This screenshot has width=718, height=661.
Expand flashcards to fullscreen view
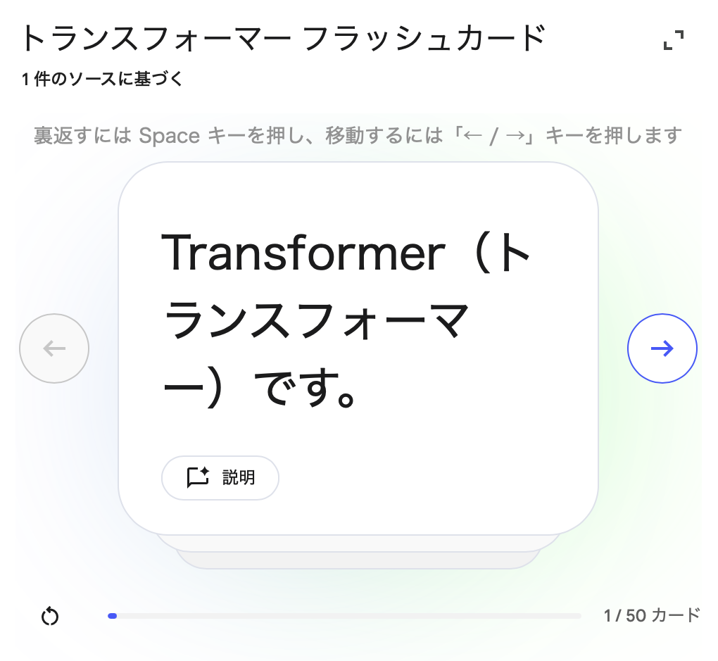tap(674, 41)
